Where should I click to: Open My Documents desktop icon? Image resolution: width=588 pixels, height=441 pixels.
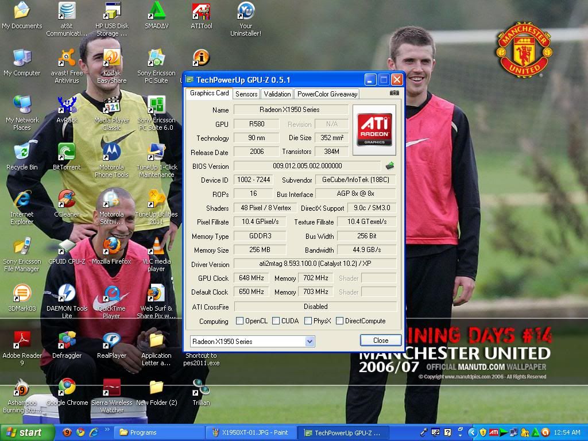click(x=22, y=16)
